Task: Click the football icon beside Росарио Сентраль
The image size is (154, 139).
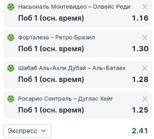Action: coord(11,99)
